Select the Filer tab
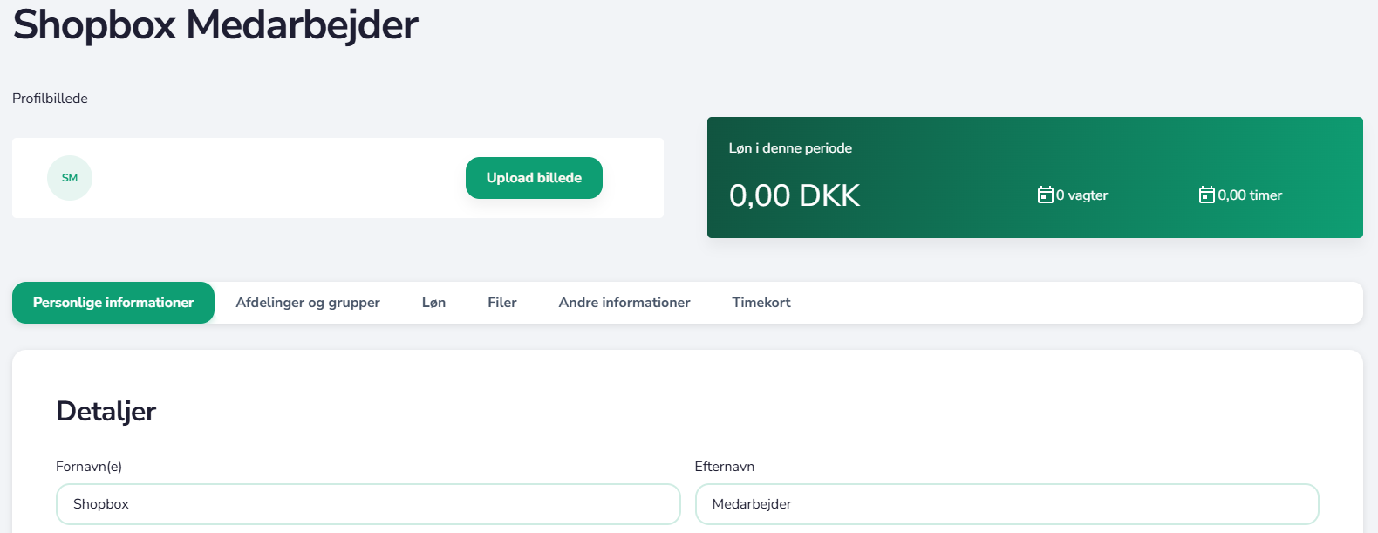The height and width of the screenshot is (533, 1378). point(501,303)
